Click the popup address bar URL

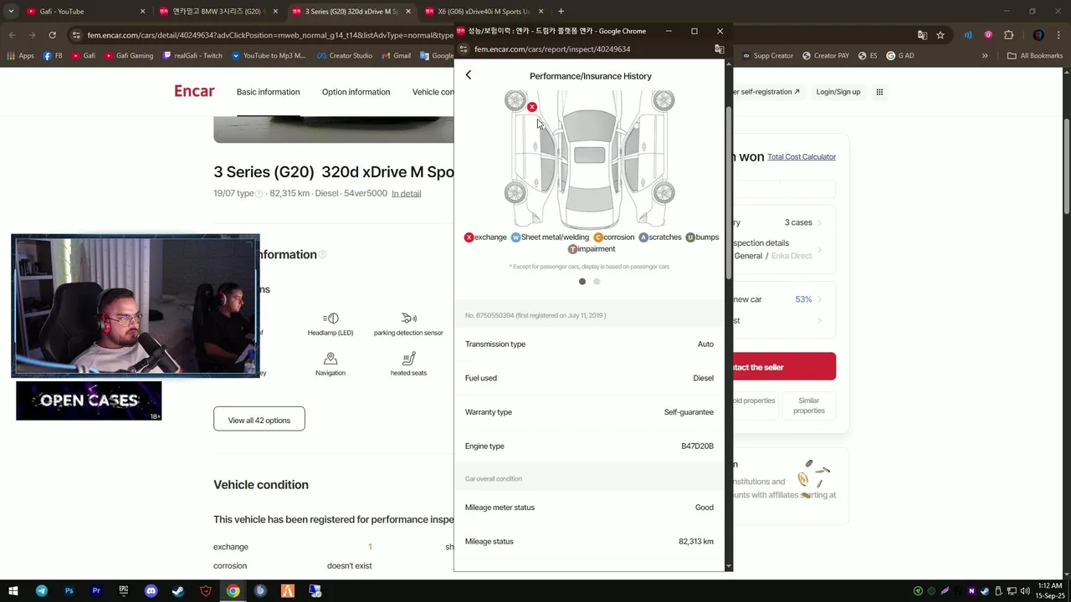point(552,49)
